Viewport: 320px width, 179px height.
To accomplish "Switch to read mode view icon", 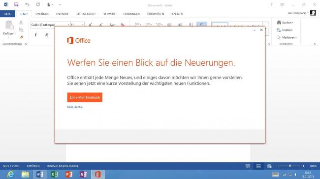I will 248,166.
